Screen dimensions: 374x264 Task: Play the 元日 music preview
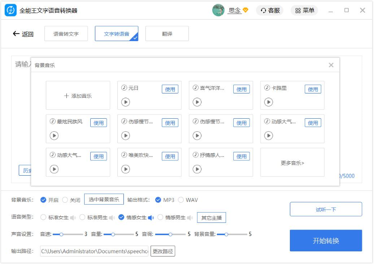click(125, 102)
